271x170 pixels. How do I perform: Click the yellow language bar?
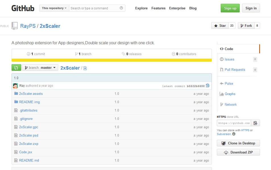(x=112, y=60)
